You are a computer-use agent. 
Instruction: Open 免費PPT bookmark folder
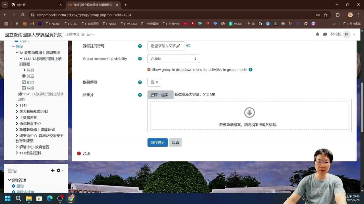[x=171, y=24]
